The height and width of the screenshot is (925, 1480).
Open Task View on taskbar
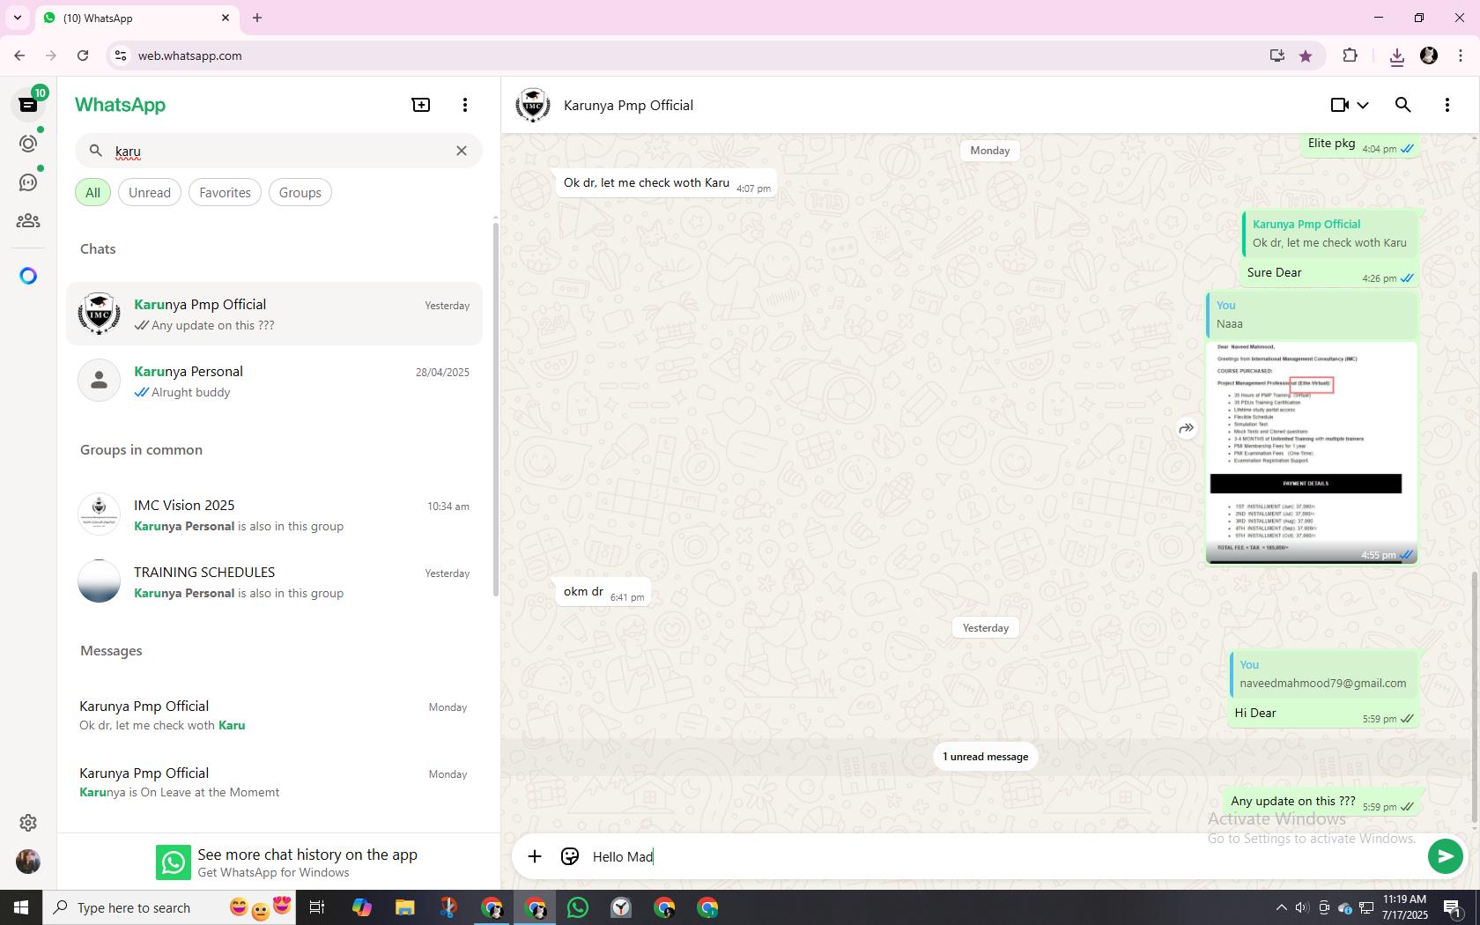[317, 907]
